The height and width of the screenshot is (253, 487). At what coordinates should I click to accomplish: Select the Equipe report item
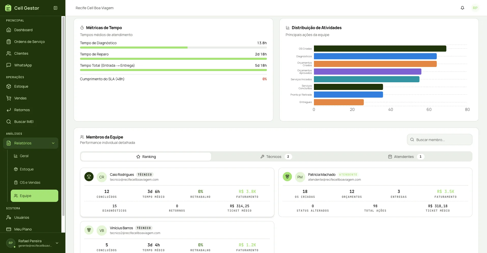coord(35,196)
